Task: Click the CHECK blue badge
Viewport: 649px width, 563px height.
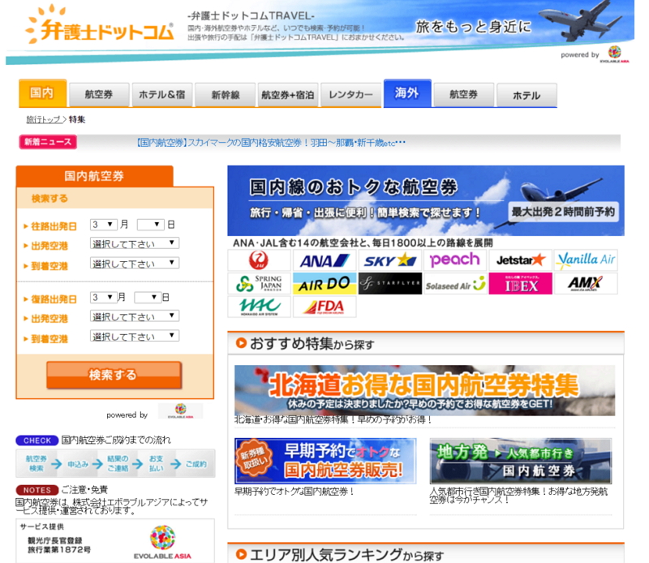Action: click(37, 441)
